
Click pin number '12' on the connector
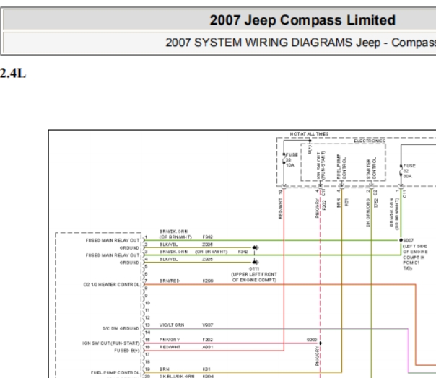coord(147,317)
